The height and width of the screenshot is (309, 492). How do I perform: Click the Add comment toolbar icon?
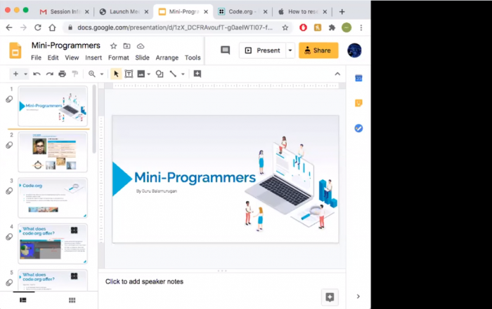[x=198, y=74]
